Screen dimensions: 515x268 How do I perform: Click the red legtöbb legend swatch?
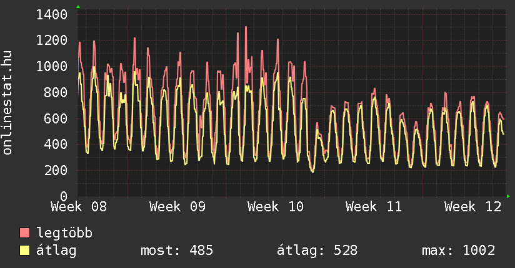click(25, 234)
